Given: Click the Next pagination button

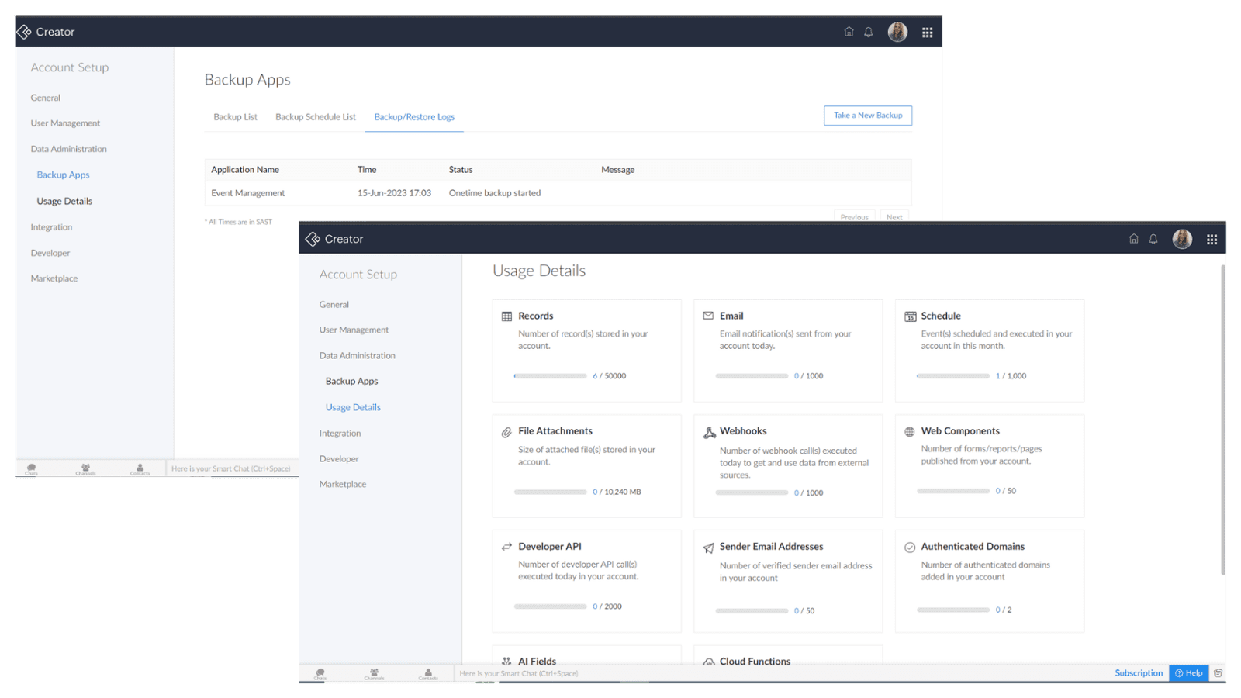Looking at the screenshot, I should pos(894,216).
